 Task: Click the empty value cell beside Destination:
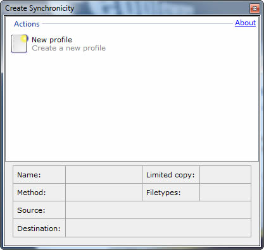158,228
